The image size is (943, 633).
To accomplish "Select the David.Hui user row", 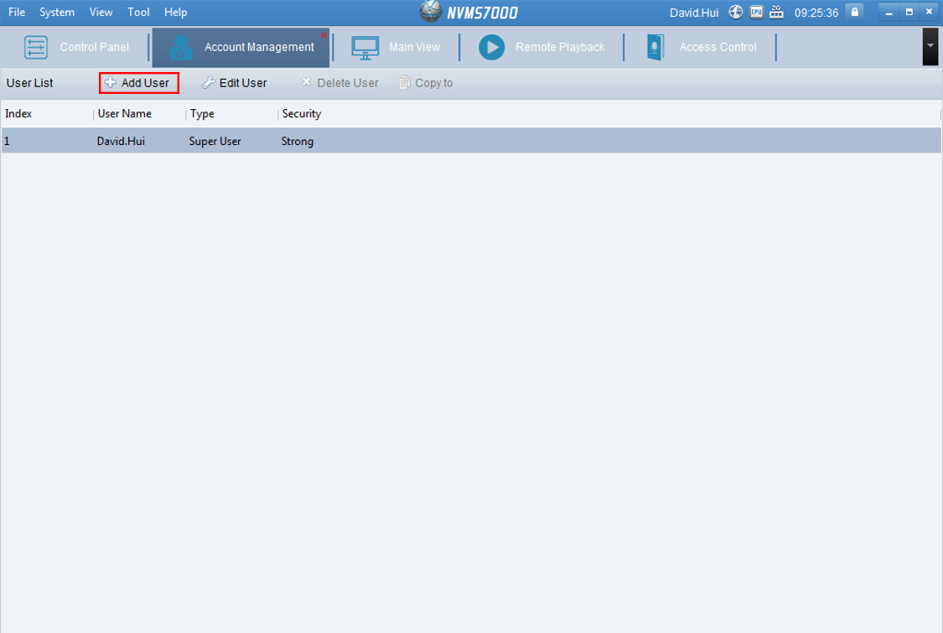I will [x=471, y=141].
